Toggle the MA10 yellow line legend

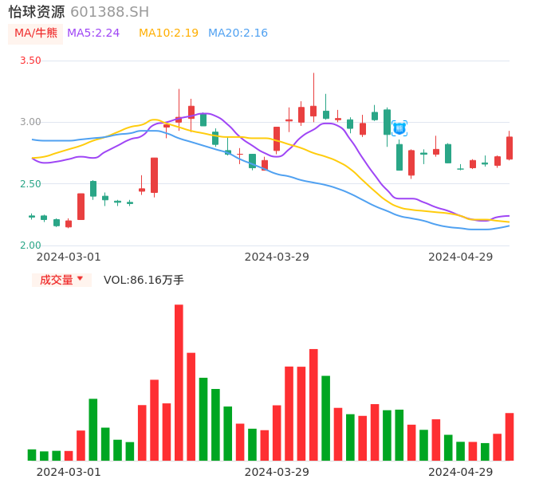(x=168, y=33)
